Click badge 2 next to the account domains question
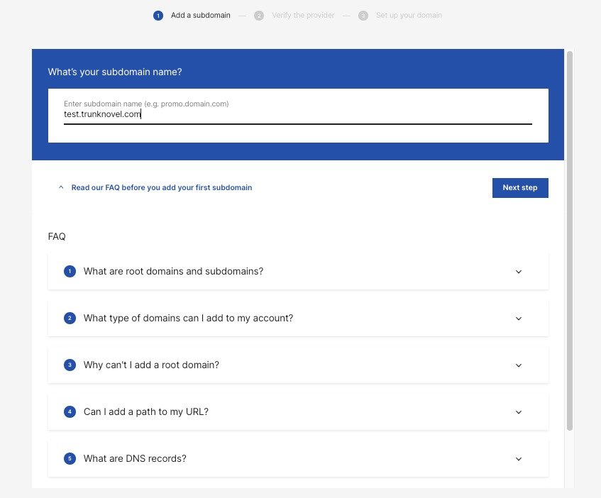Viewport: 601px width, 498px height. click(x=70, y=318)
